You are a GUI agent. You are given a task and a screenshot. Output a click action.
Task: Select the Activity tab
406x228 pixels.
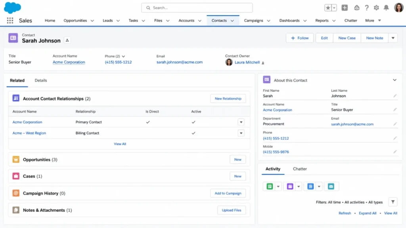273,169
